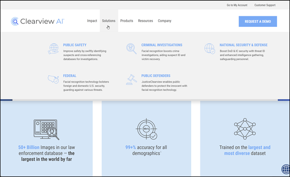Open the Federal solution link
The height and width of the screenshot is (177, 290).
click(69, 76)
